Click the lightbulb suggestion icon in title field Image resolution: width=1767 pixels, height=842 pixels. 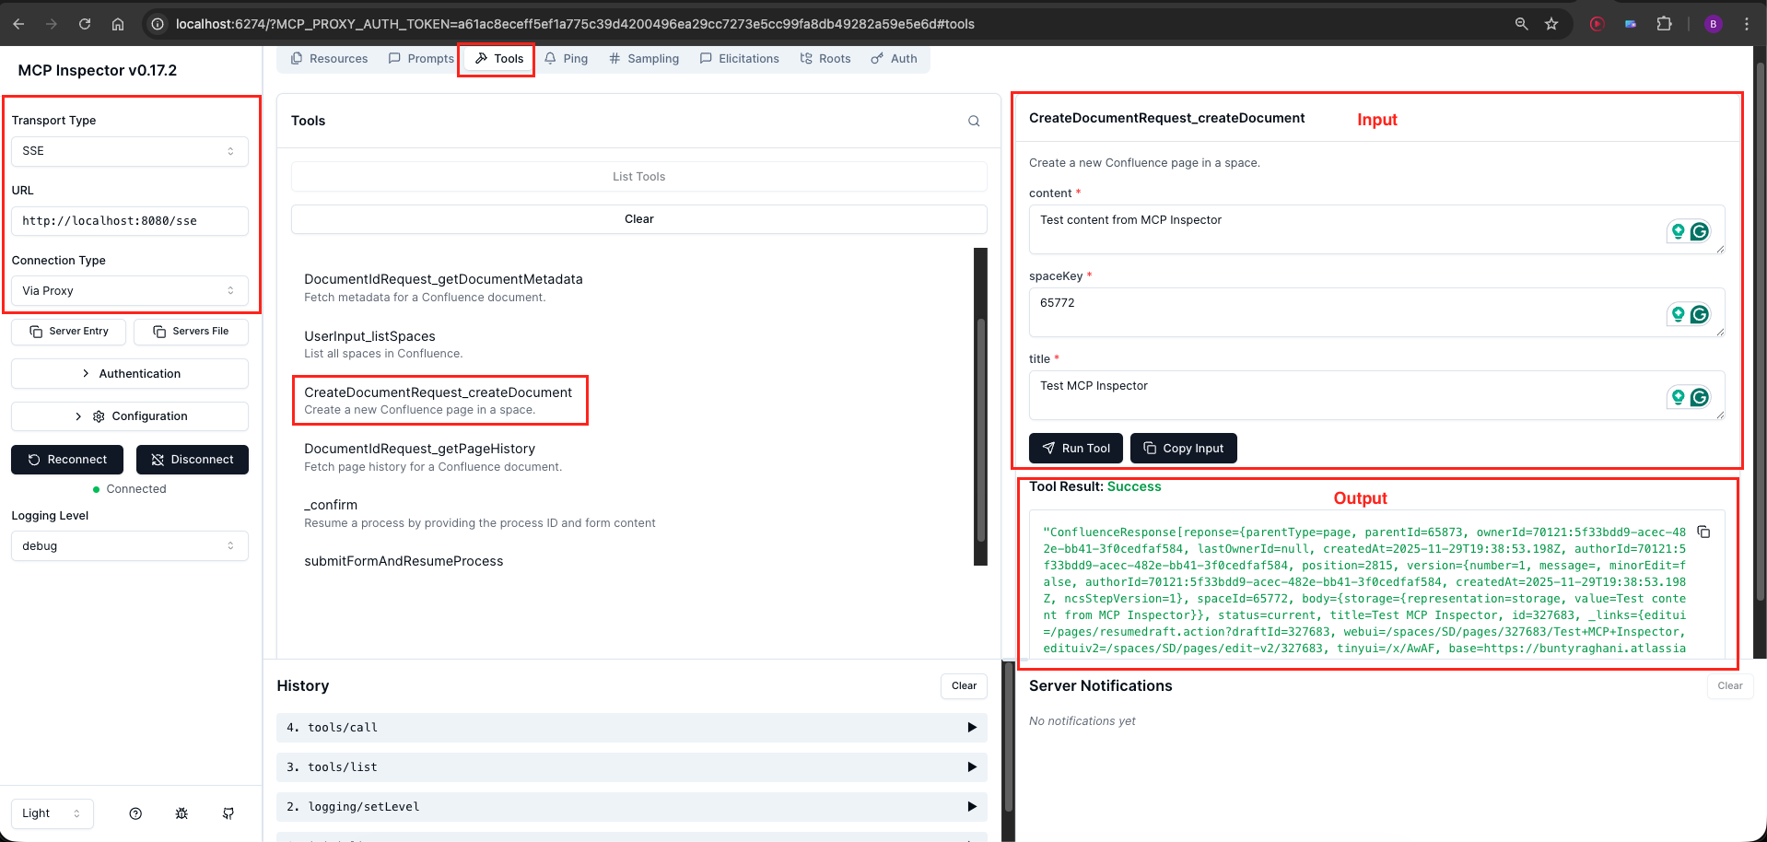click(x=1678, y=397)
